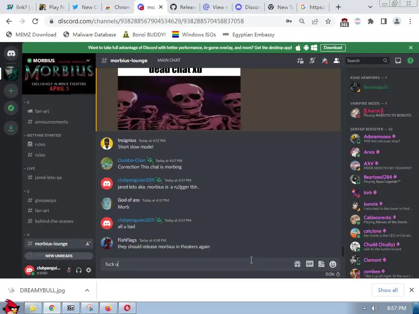Open Firefox from taskbar
Screen dimensions: 419x314
pos(108,308)
